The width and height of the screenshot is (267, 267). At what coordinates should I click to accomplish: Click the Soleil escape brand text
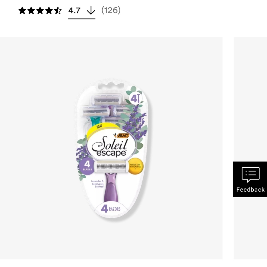110,147
